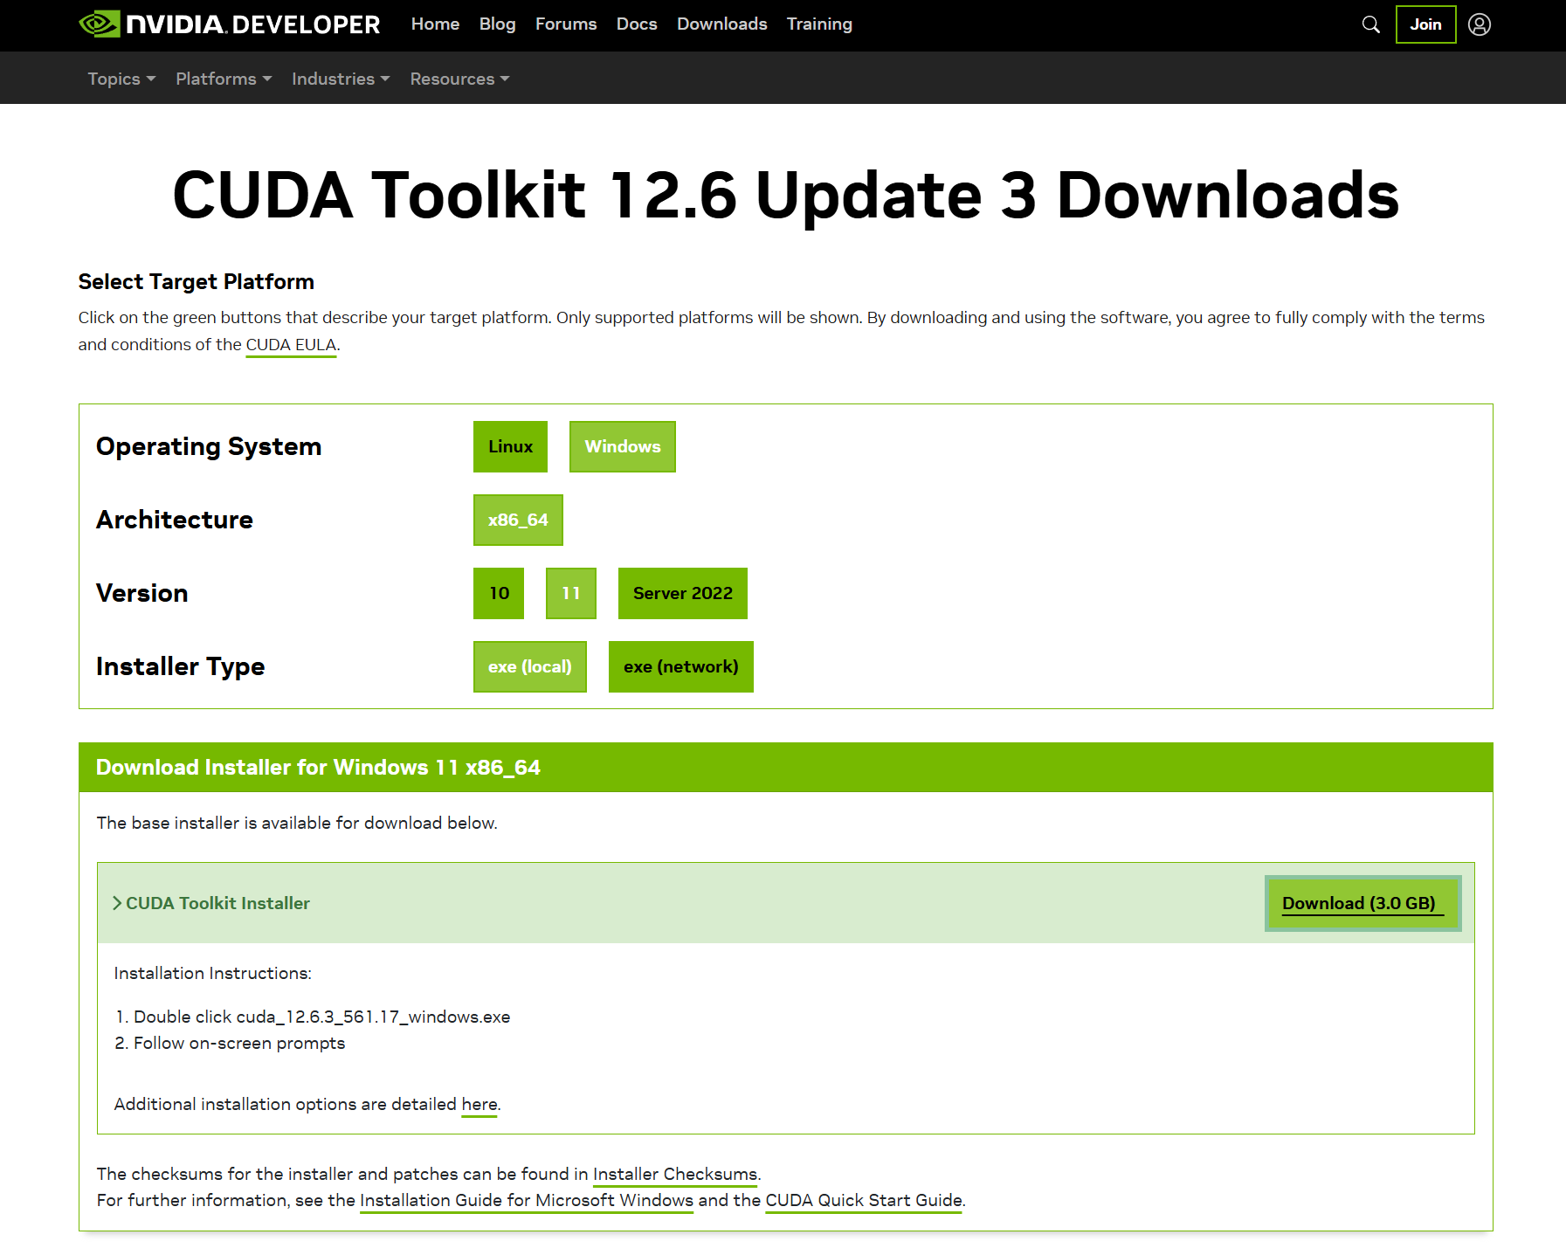
Task: Choose Server 2022 version
Action: point(683,593)
